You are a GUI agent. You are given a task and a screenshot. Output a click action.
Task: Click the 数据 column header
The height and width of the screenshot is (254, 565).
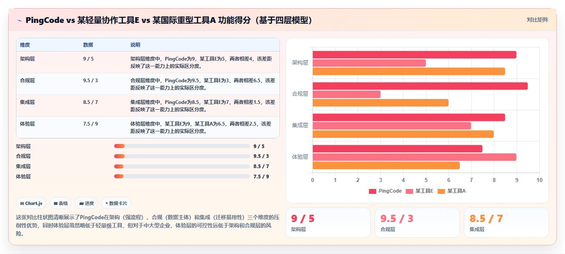click(x=88, y=45)
